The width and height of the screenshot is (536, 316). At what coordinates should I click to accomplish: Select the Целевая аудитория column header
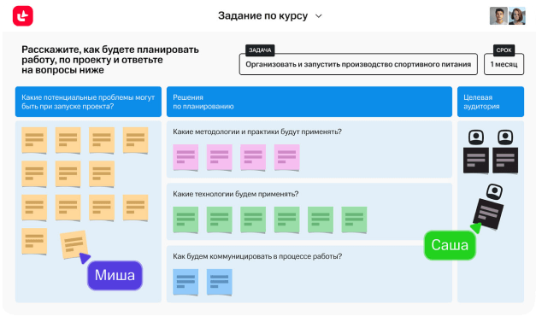(x=491, y=102)
